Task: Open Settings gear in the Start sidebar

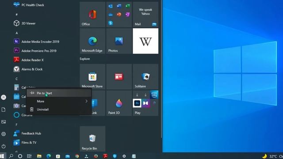Action: tap(4, 134)
